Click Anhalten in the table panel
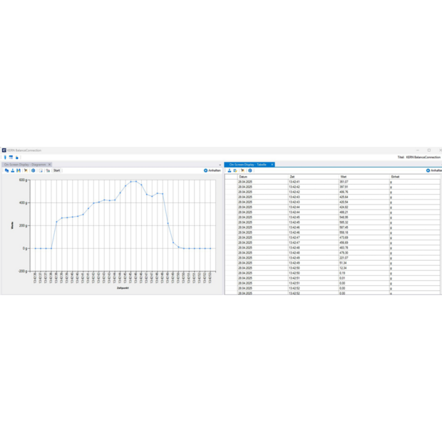The width and height of the screenshot is (442, 442). click(434, 170)
